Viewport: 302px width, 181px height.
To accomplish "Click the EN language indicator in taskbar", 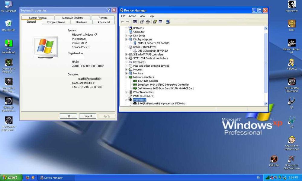I will [x=259, y=178].
